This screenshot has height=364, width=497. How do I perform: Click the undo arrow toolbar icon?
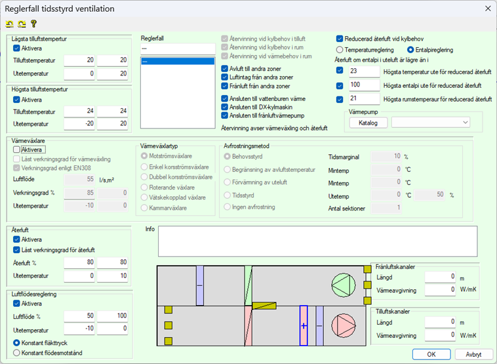[10, 24]
